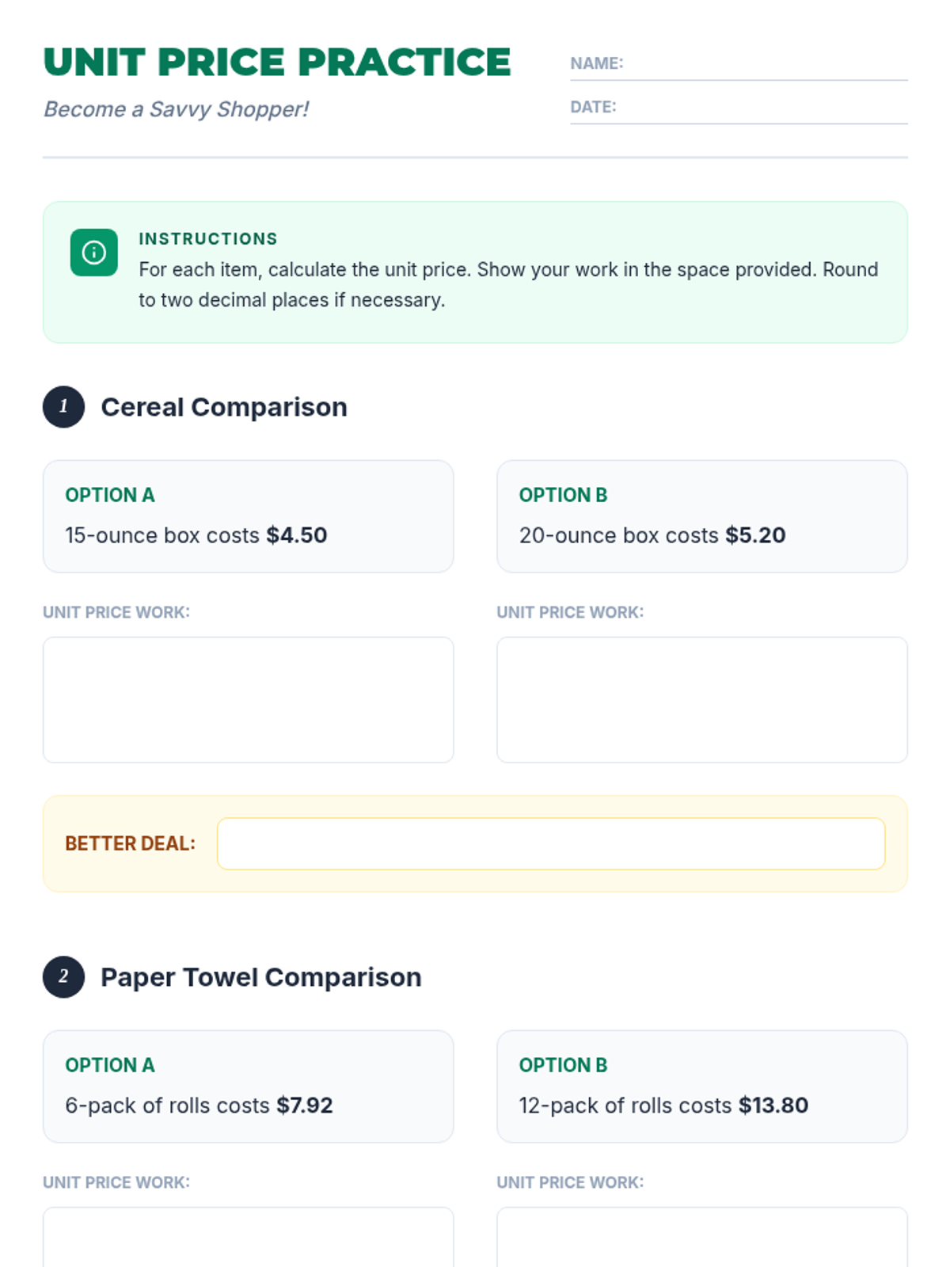Select the 12-pack of rolls Option B card

pyautogui.click(x=702, y=1086)
